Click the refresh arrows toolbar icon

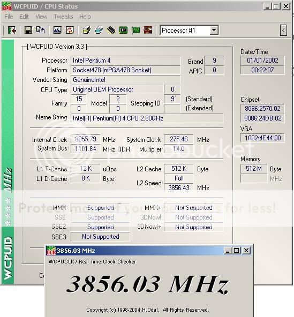tap(70, 30)
